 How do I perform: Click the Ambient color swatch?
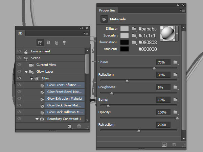(125, 49)
